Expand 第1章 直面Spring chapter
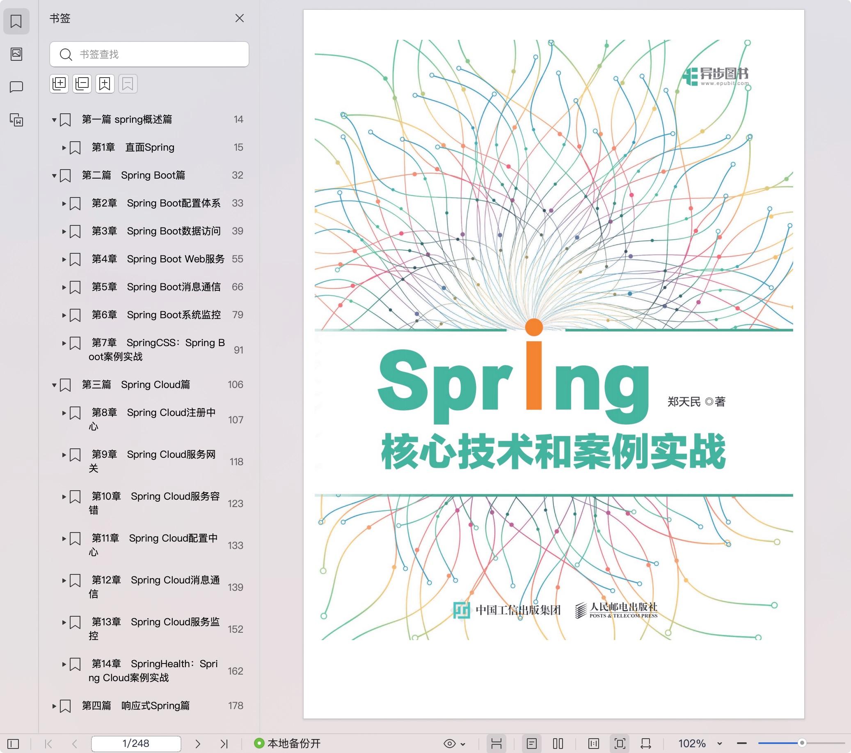Image resolution: width=851 pixels, height=753 pixels. coord(64,147)
